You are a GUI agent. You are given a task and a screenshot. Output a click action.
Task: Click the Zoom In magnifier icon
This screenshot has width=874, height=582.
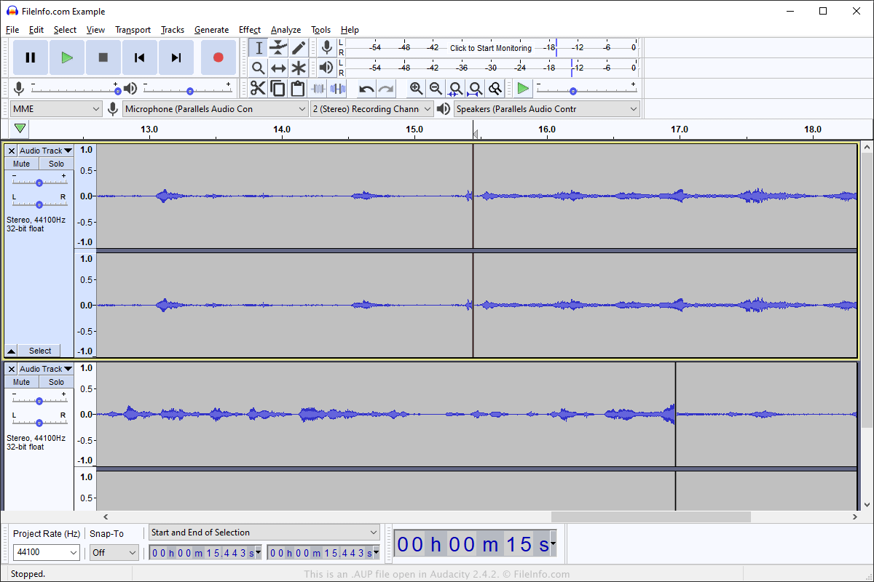(x=416, y=89)
